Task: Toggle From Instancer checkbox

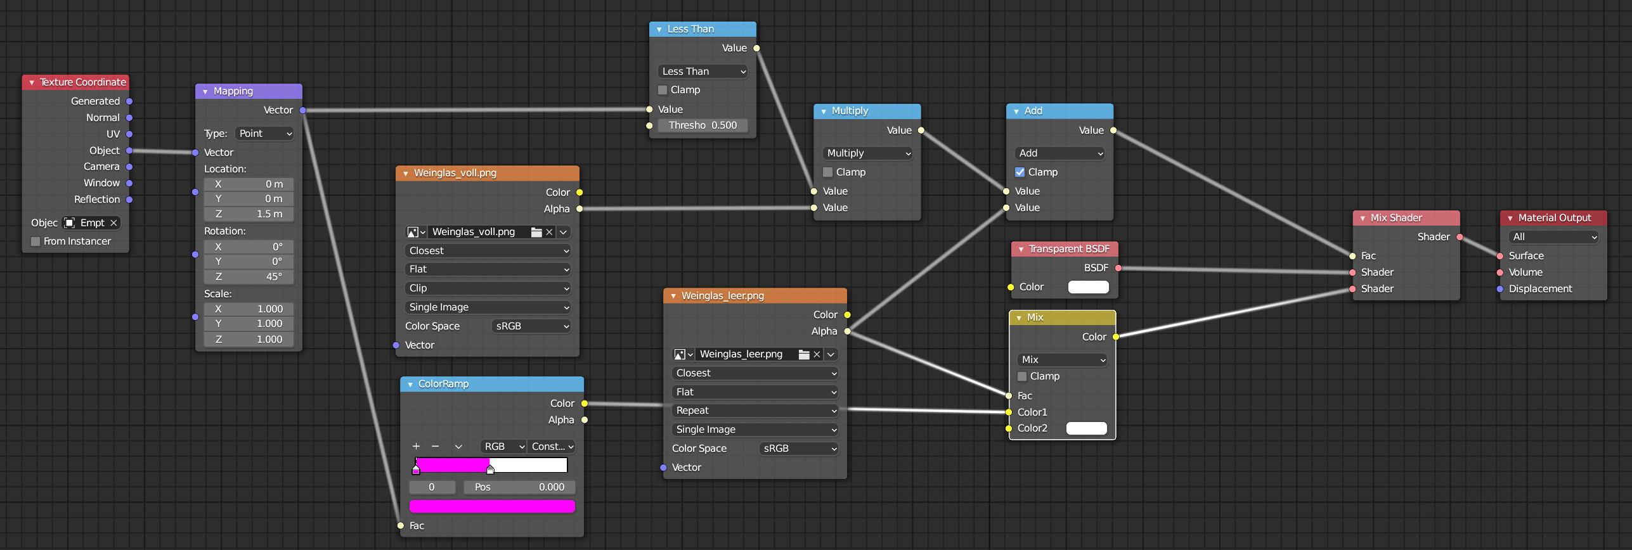Action: pyautogui.click(x=36, y=241)
